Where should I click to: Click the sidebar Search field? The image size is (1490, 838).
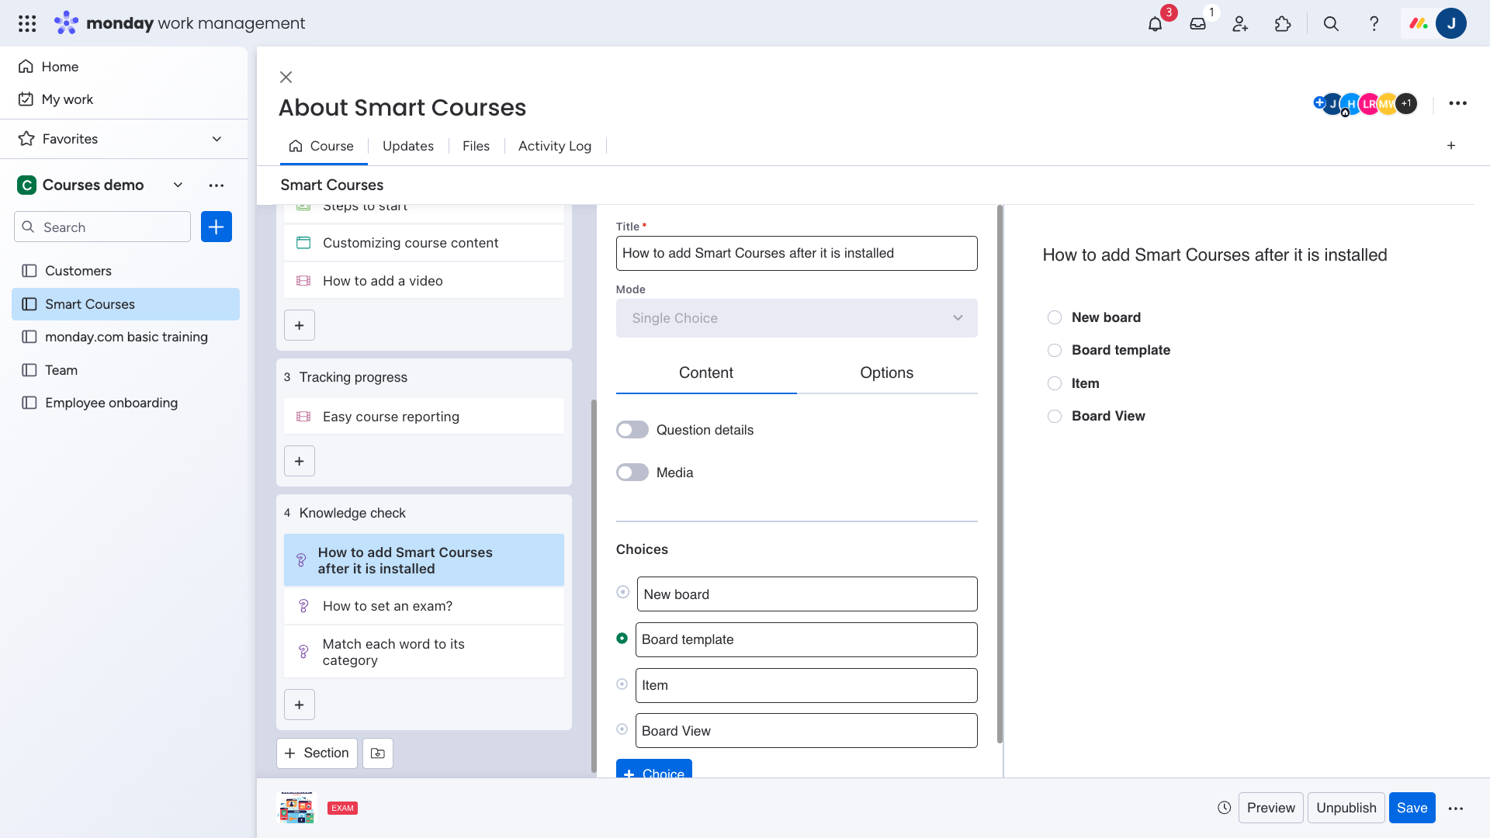coord(102,227)
